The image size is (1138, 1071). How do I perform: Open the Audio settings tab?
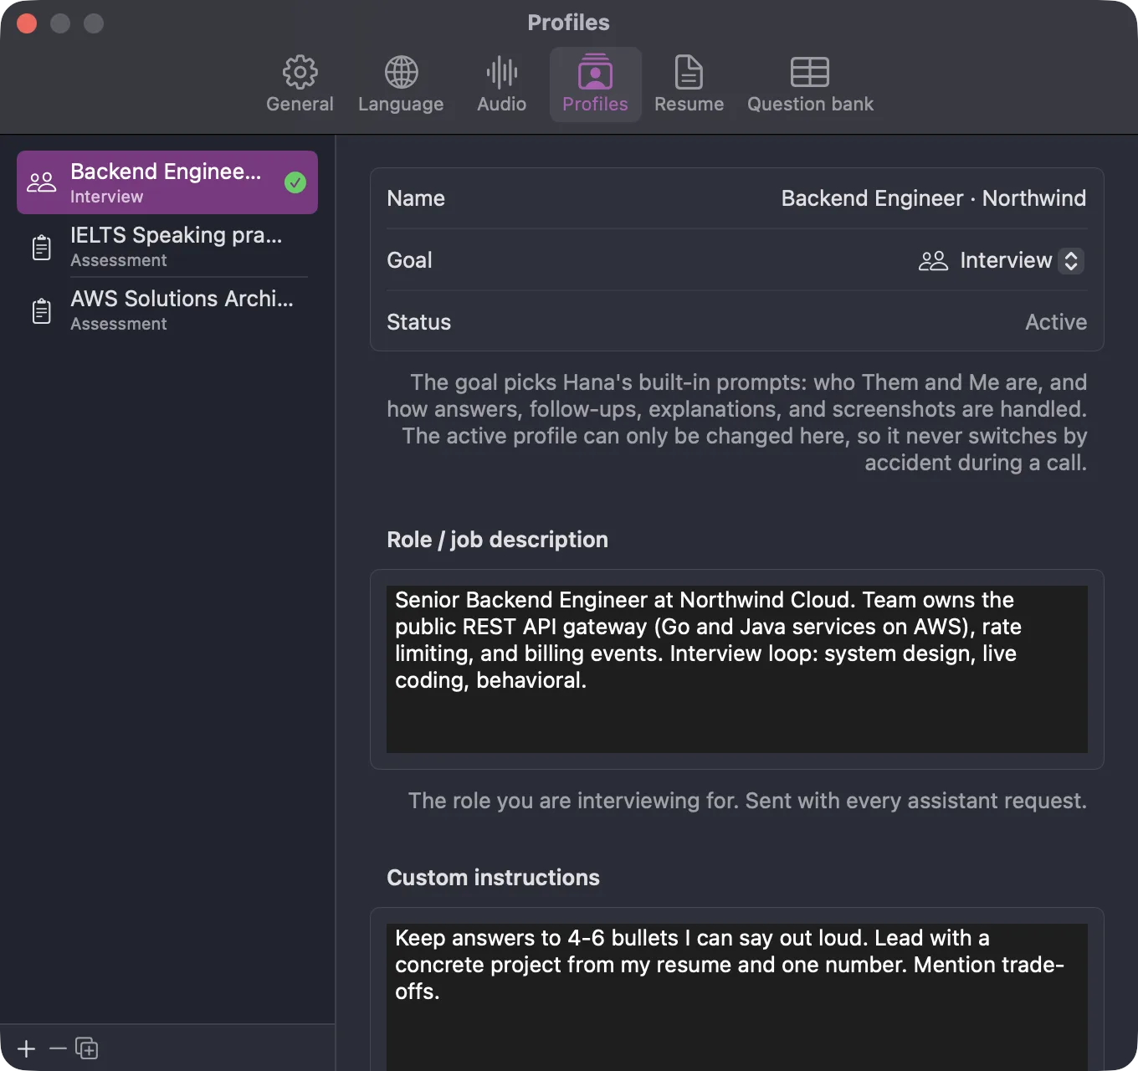[502, 85]
